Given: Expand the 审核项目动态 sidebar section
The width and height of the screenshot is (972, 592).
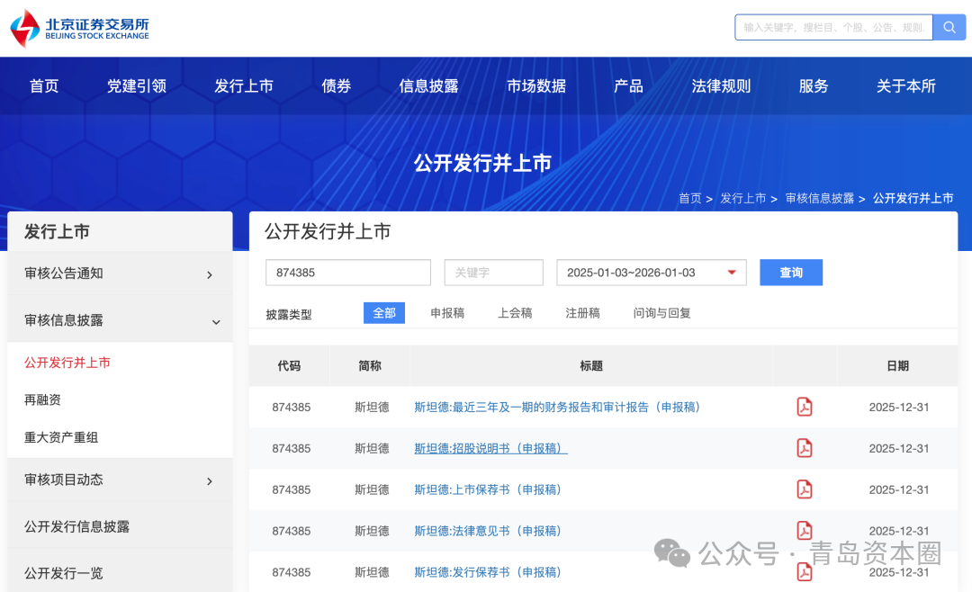Looking at the screenshot, I should pos(120,480).
